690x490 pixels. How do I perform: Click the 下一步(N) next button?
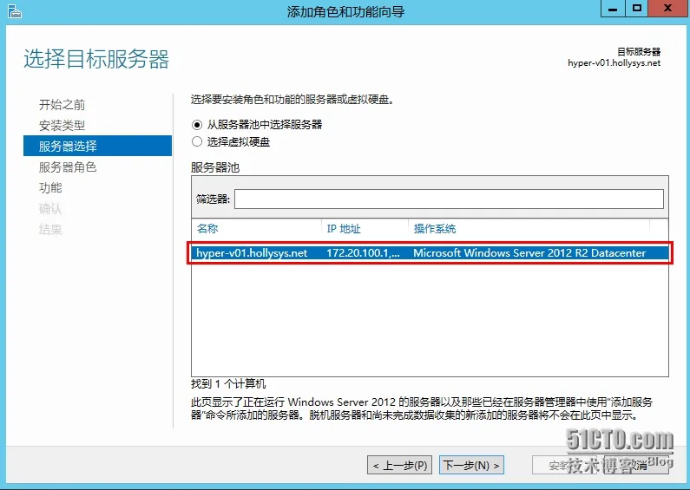[471, 465]
